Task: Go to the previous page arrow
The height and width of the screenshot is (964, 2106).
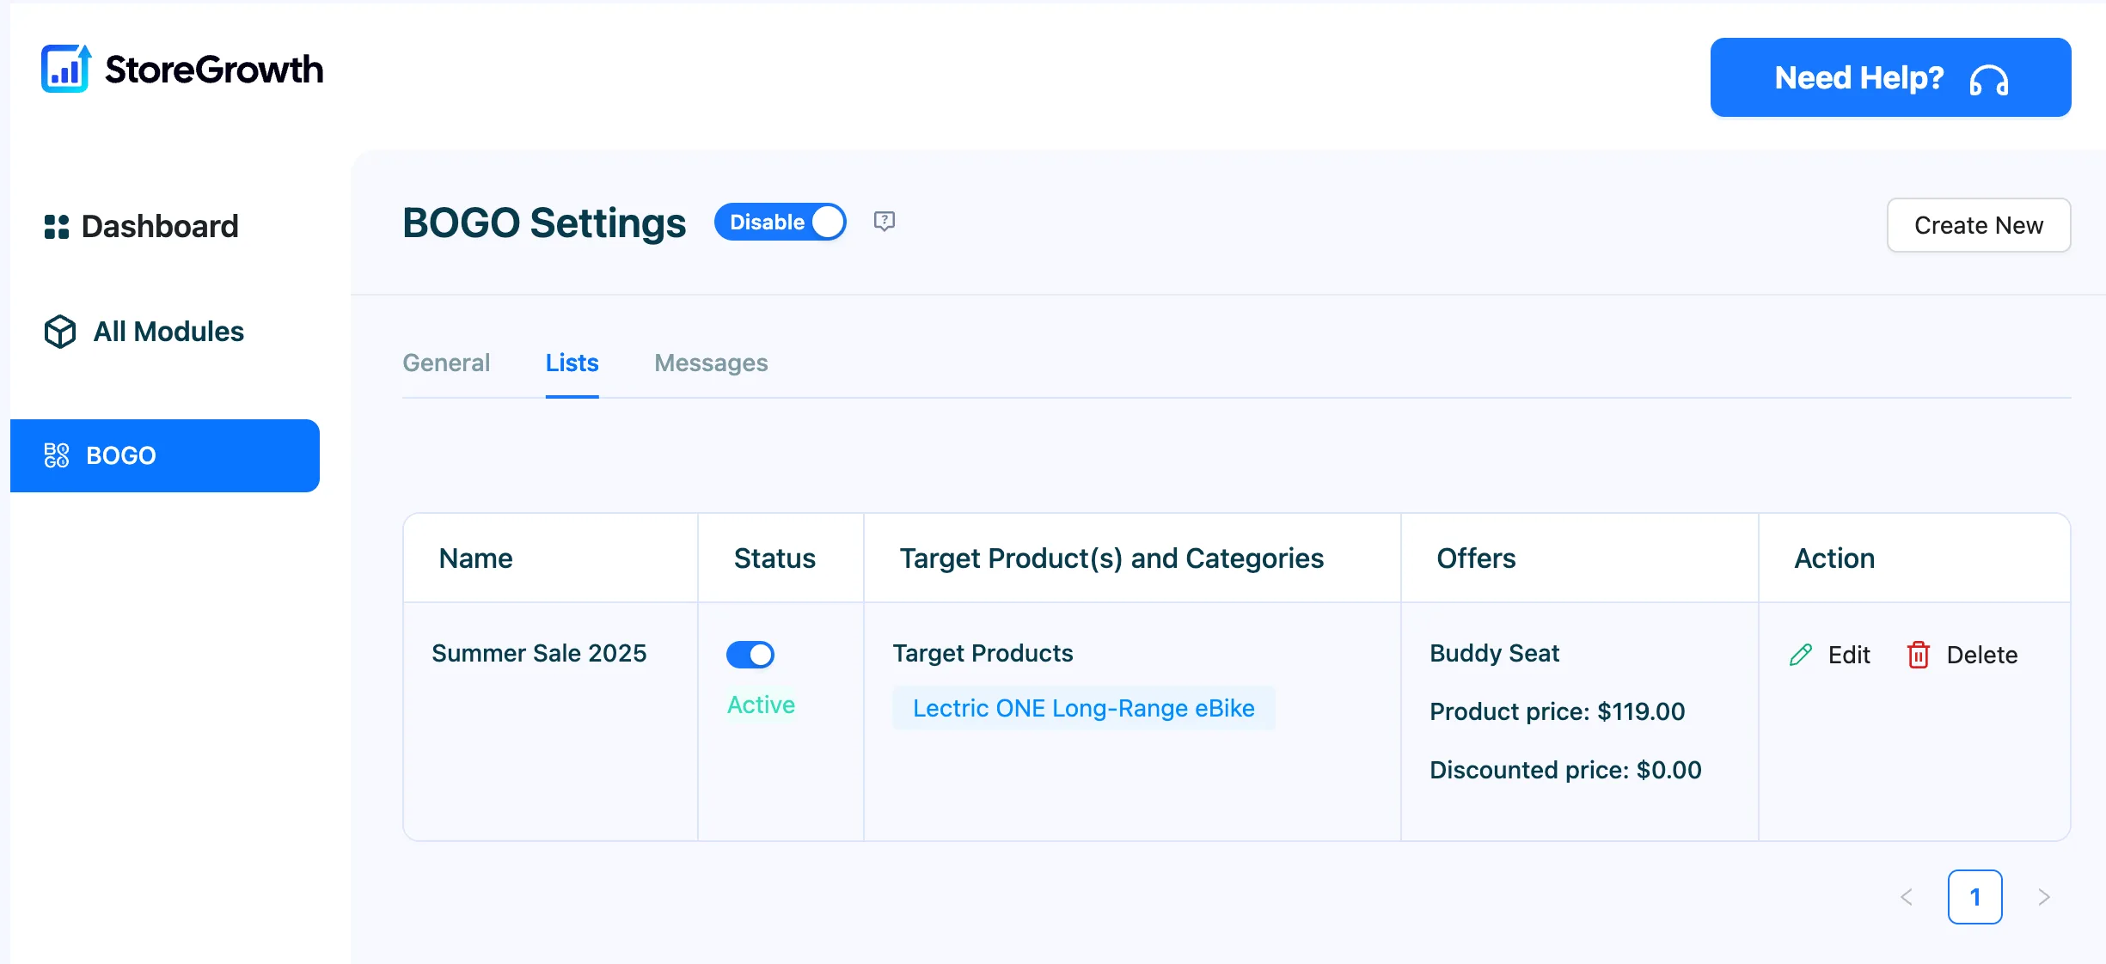Action: 1907,897
